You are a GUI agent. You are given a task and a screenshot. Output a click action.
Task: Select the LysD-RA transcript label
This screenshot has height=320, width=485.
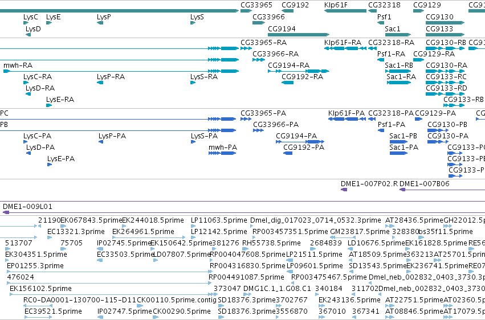click(40, 88)
